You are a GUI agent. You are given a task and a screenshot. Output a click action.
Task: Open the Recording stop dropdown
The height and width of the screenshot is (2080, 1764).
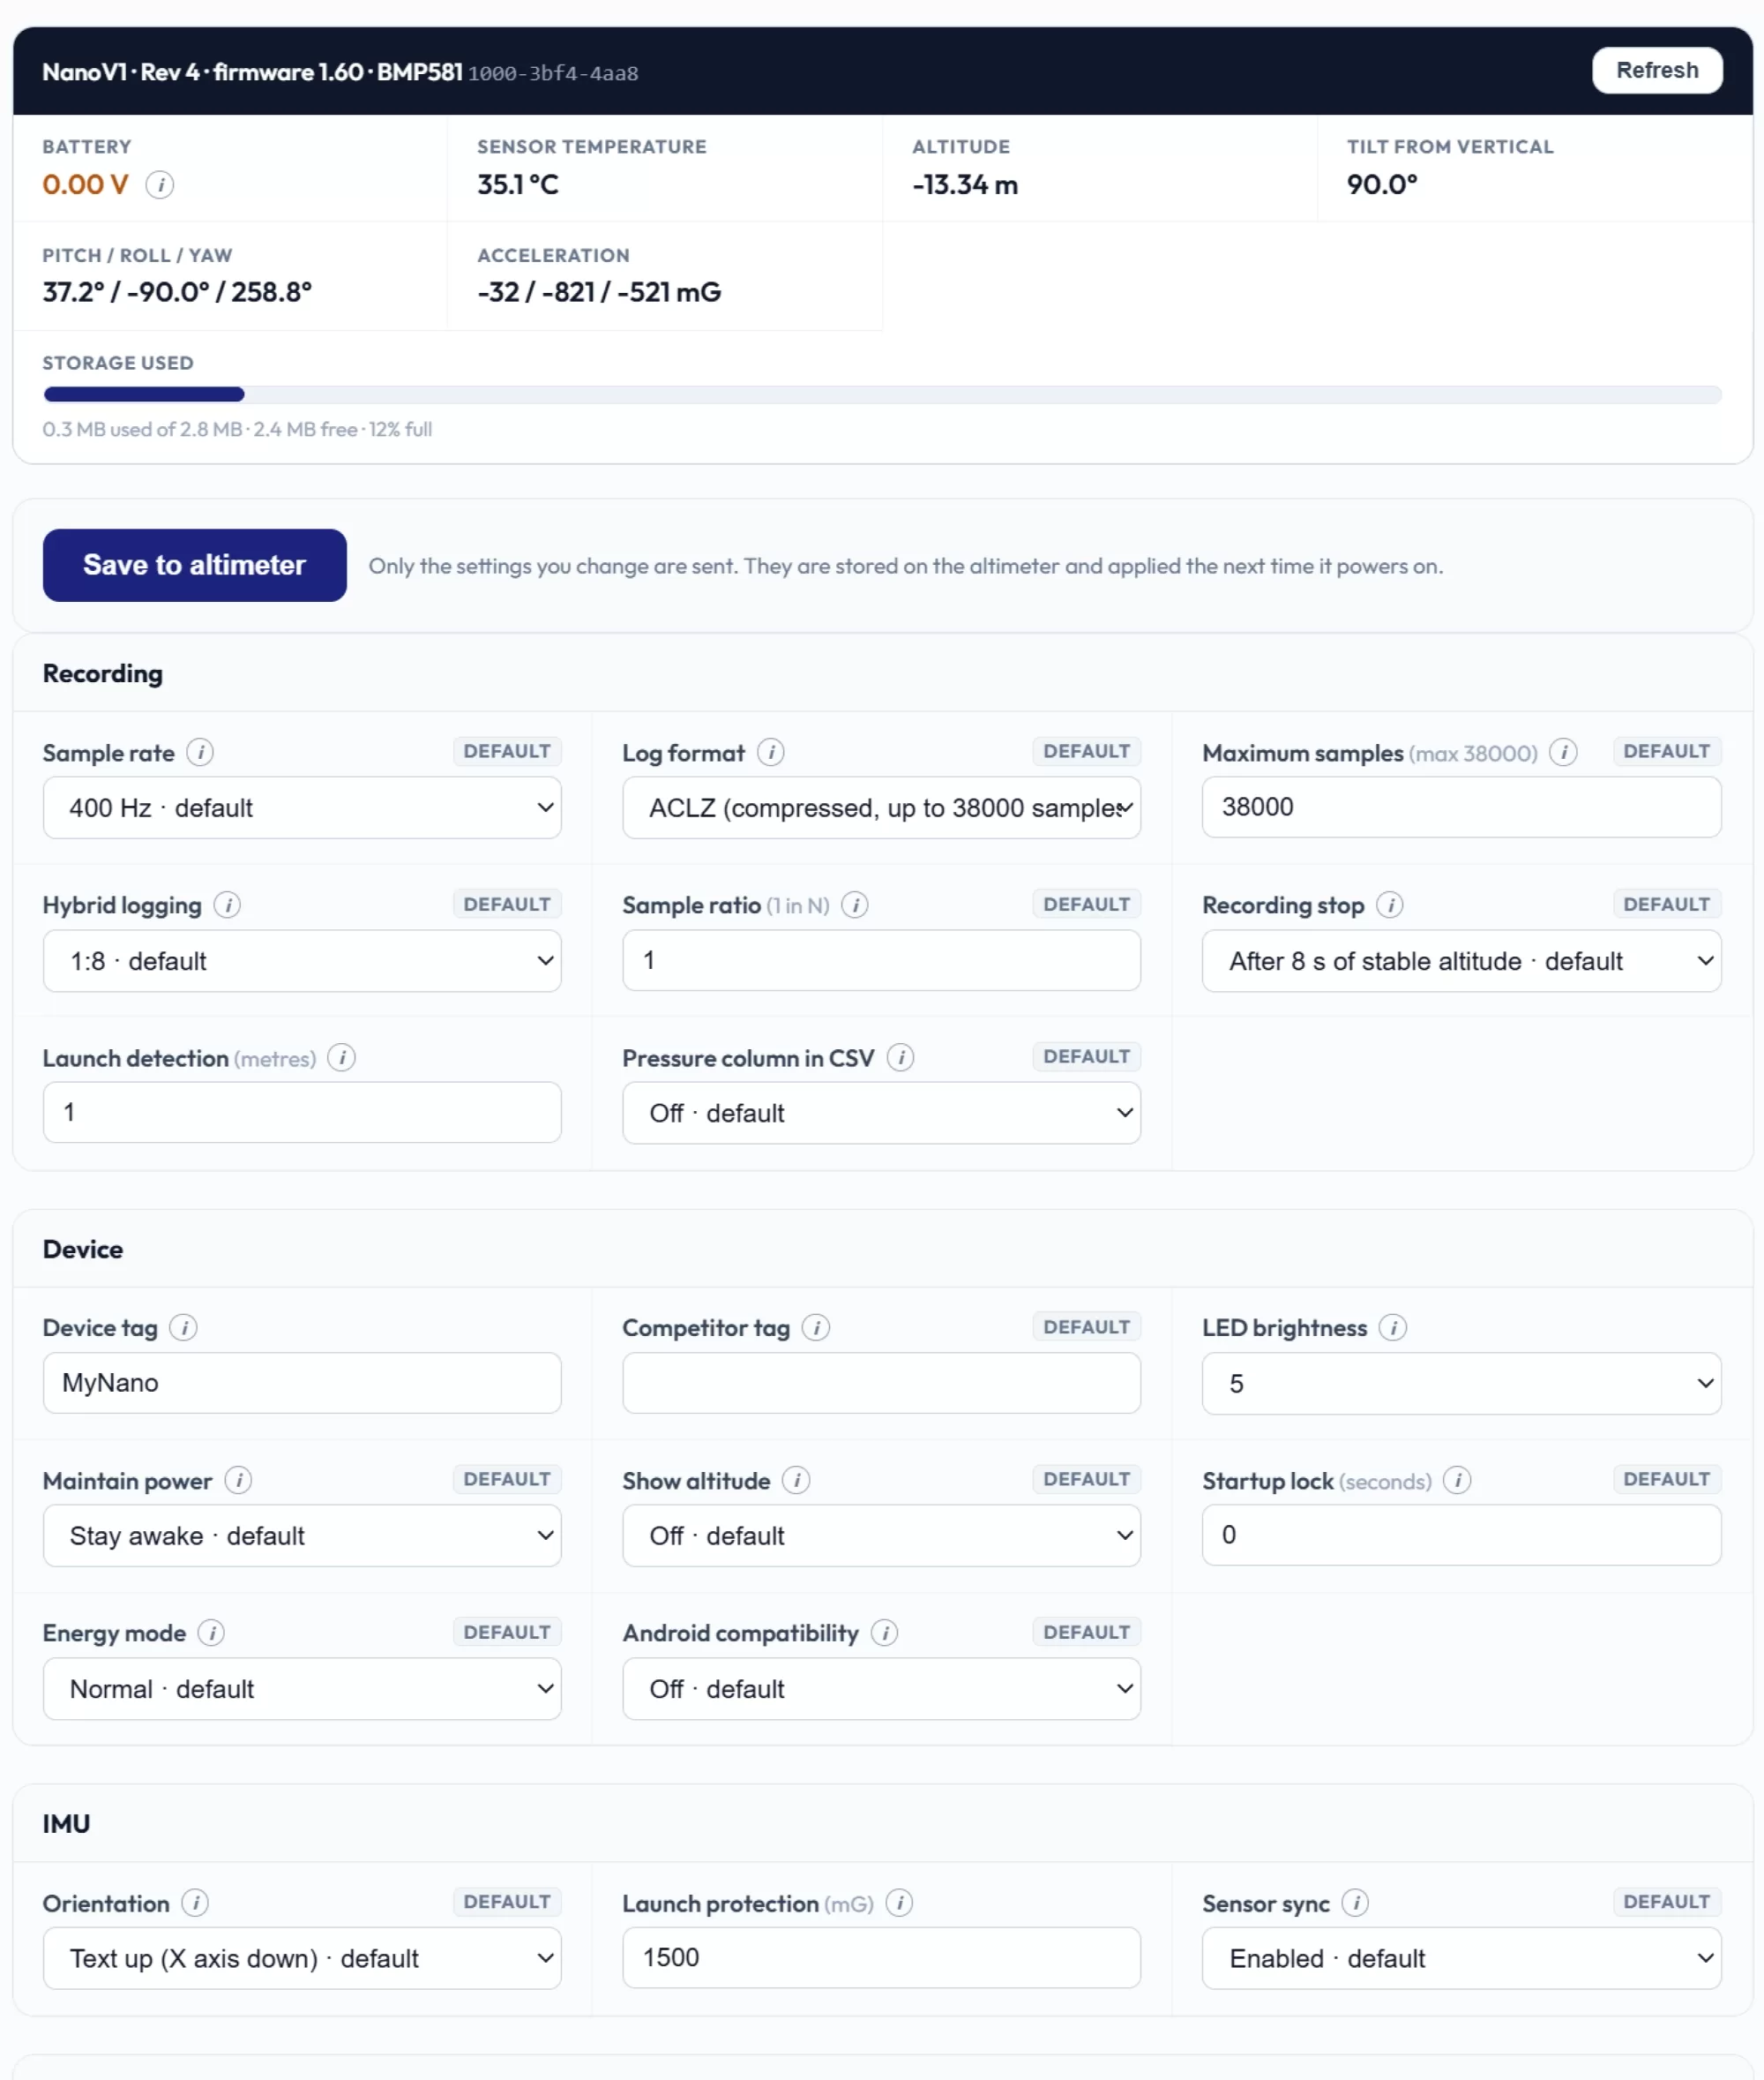[x=1461, y=960]
